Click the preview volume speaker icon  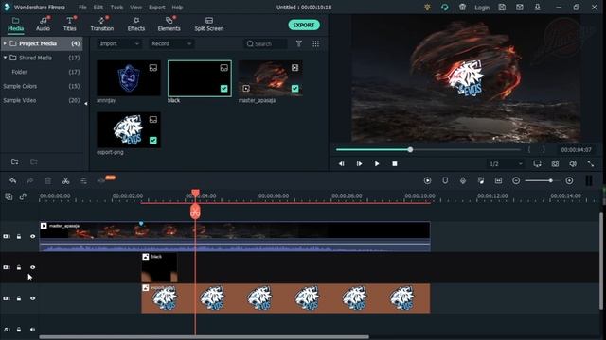pyautogui.click(x=573, y=163)
